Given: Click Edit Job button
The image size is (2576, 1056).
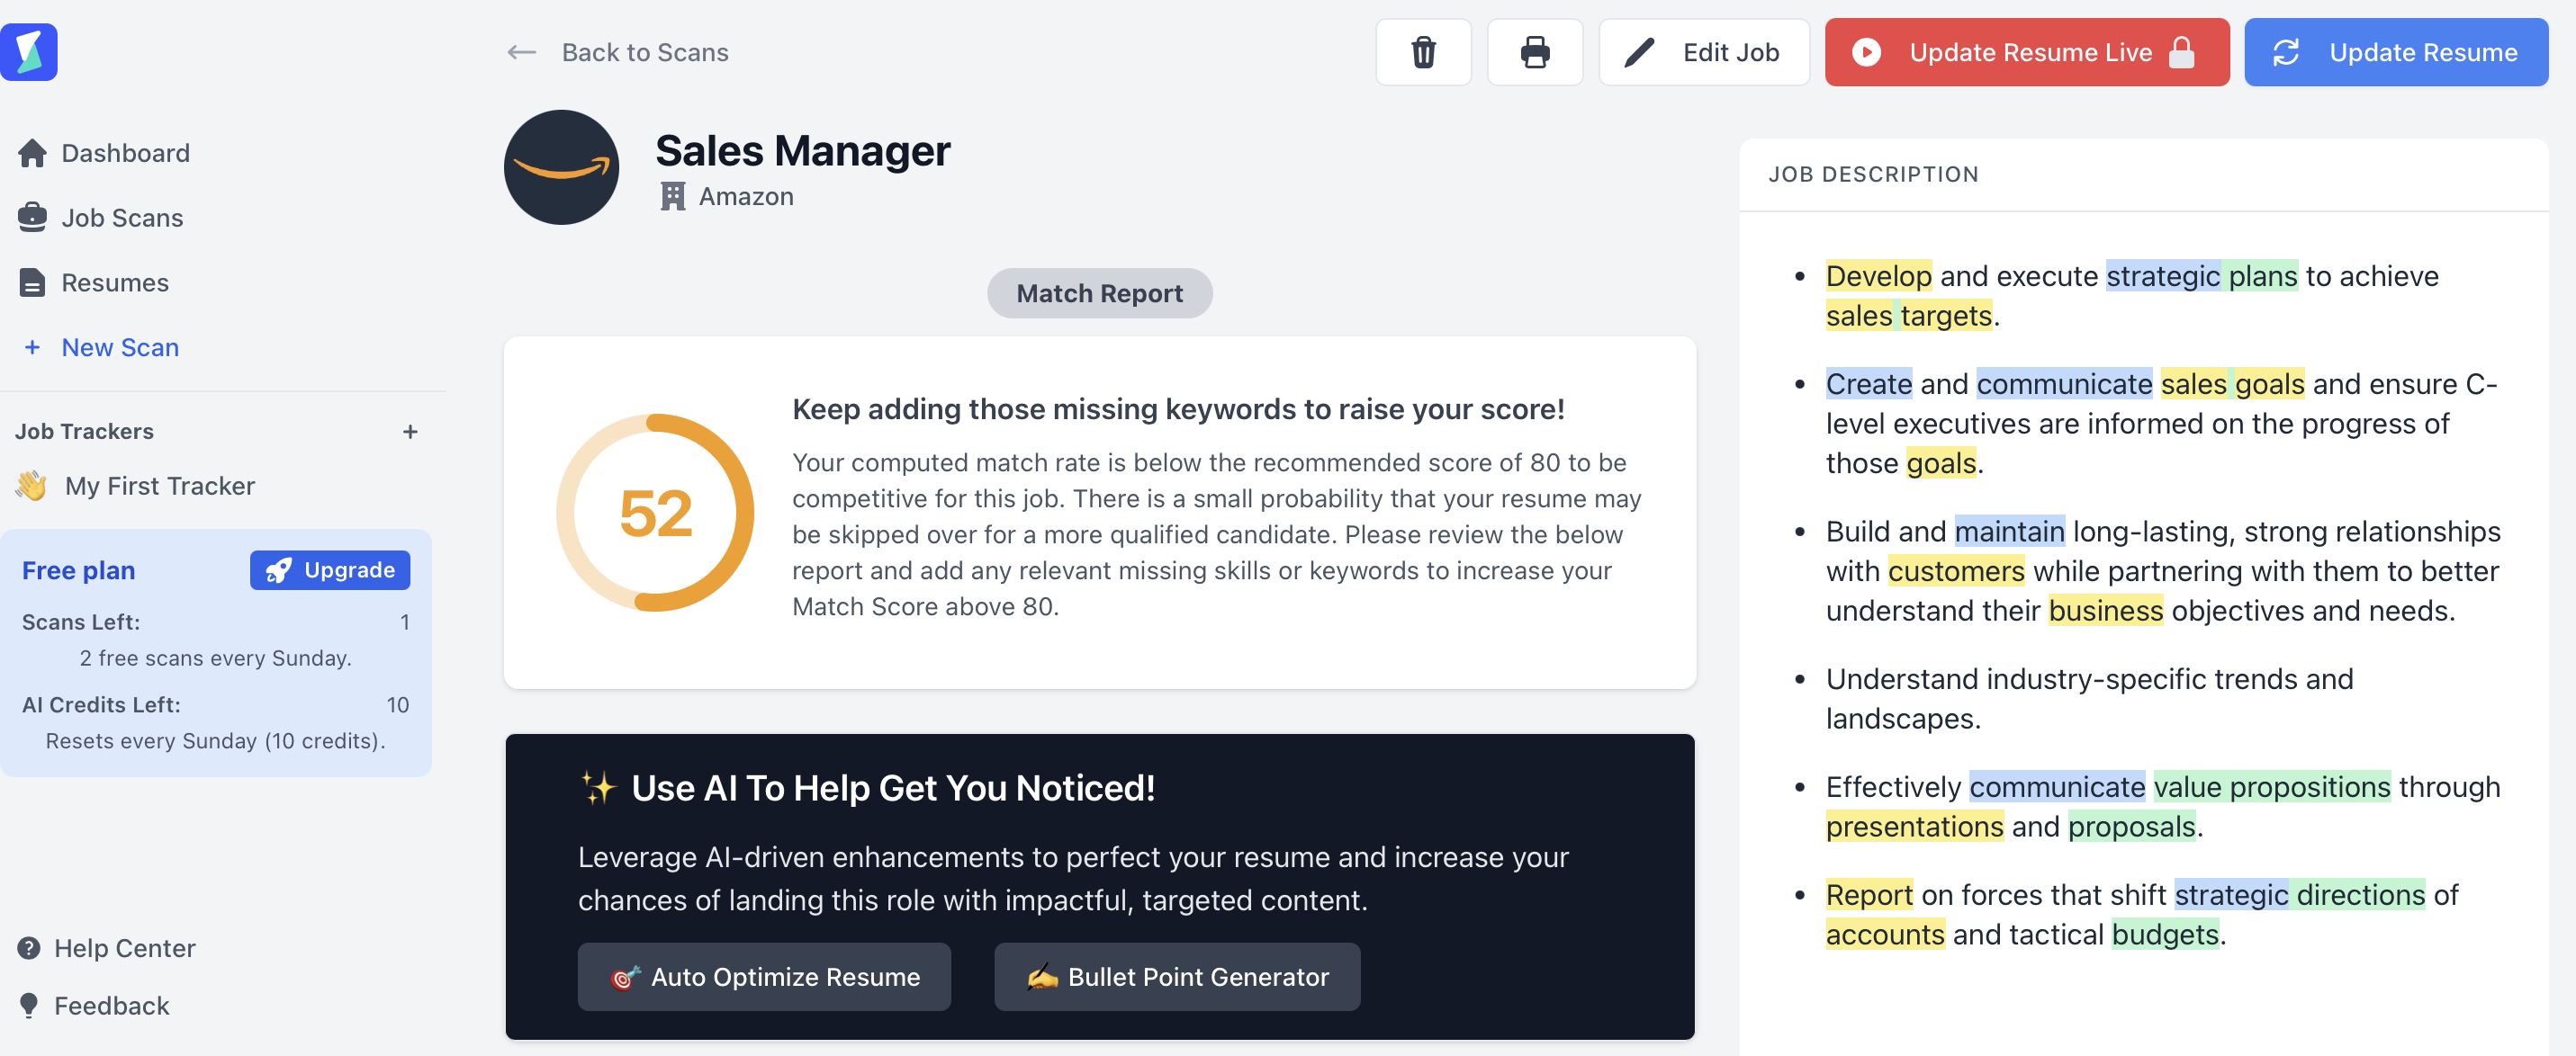Looking at the screenshot, I should [1704, 52].
